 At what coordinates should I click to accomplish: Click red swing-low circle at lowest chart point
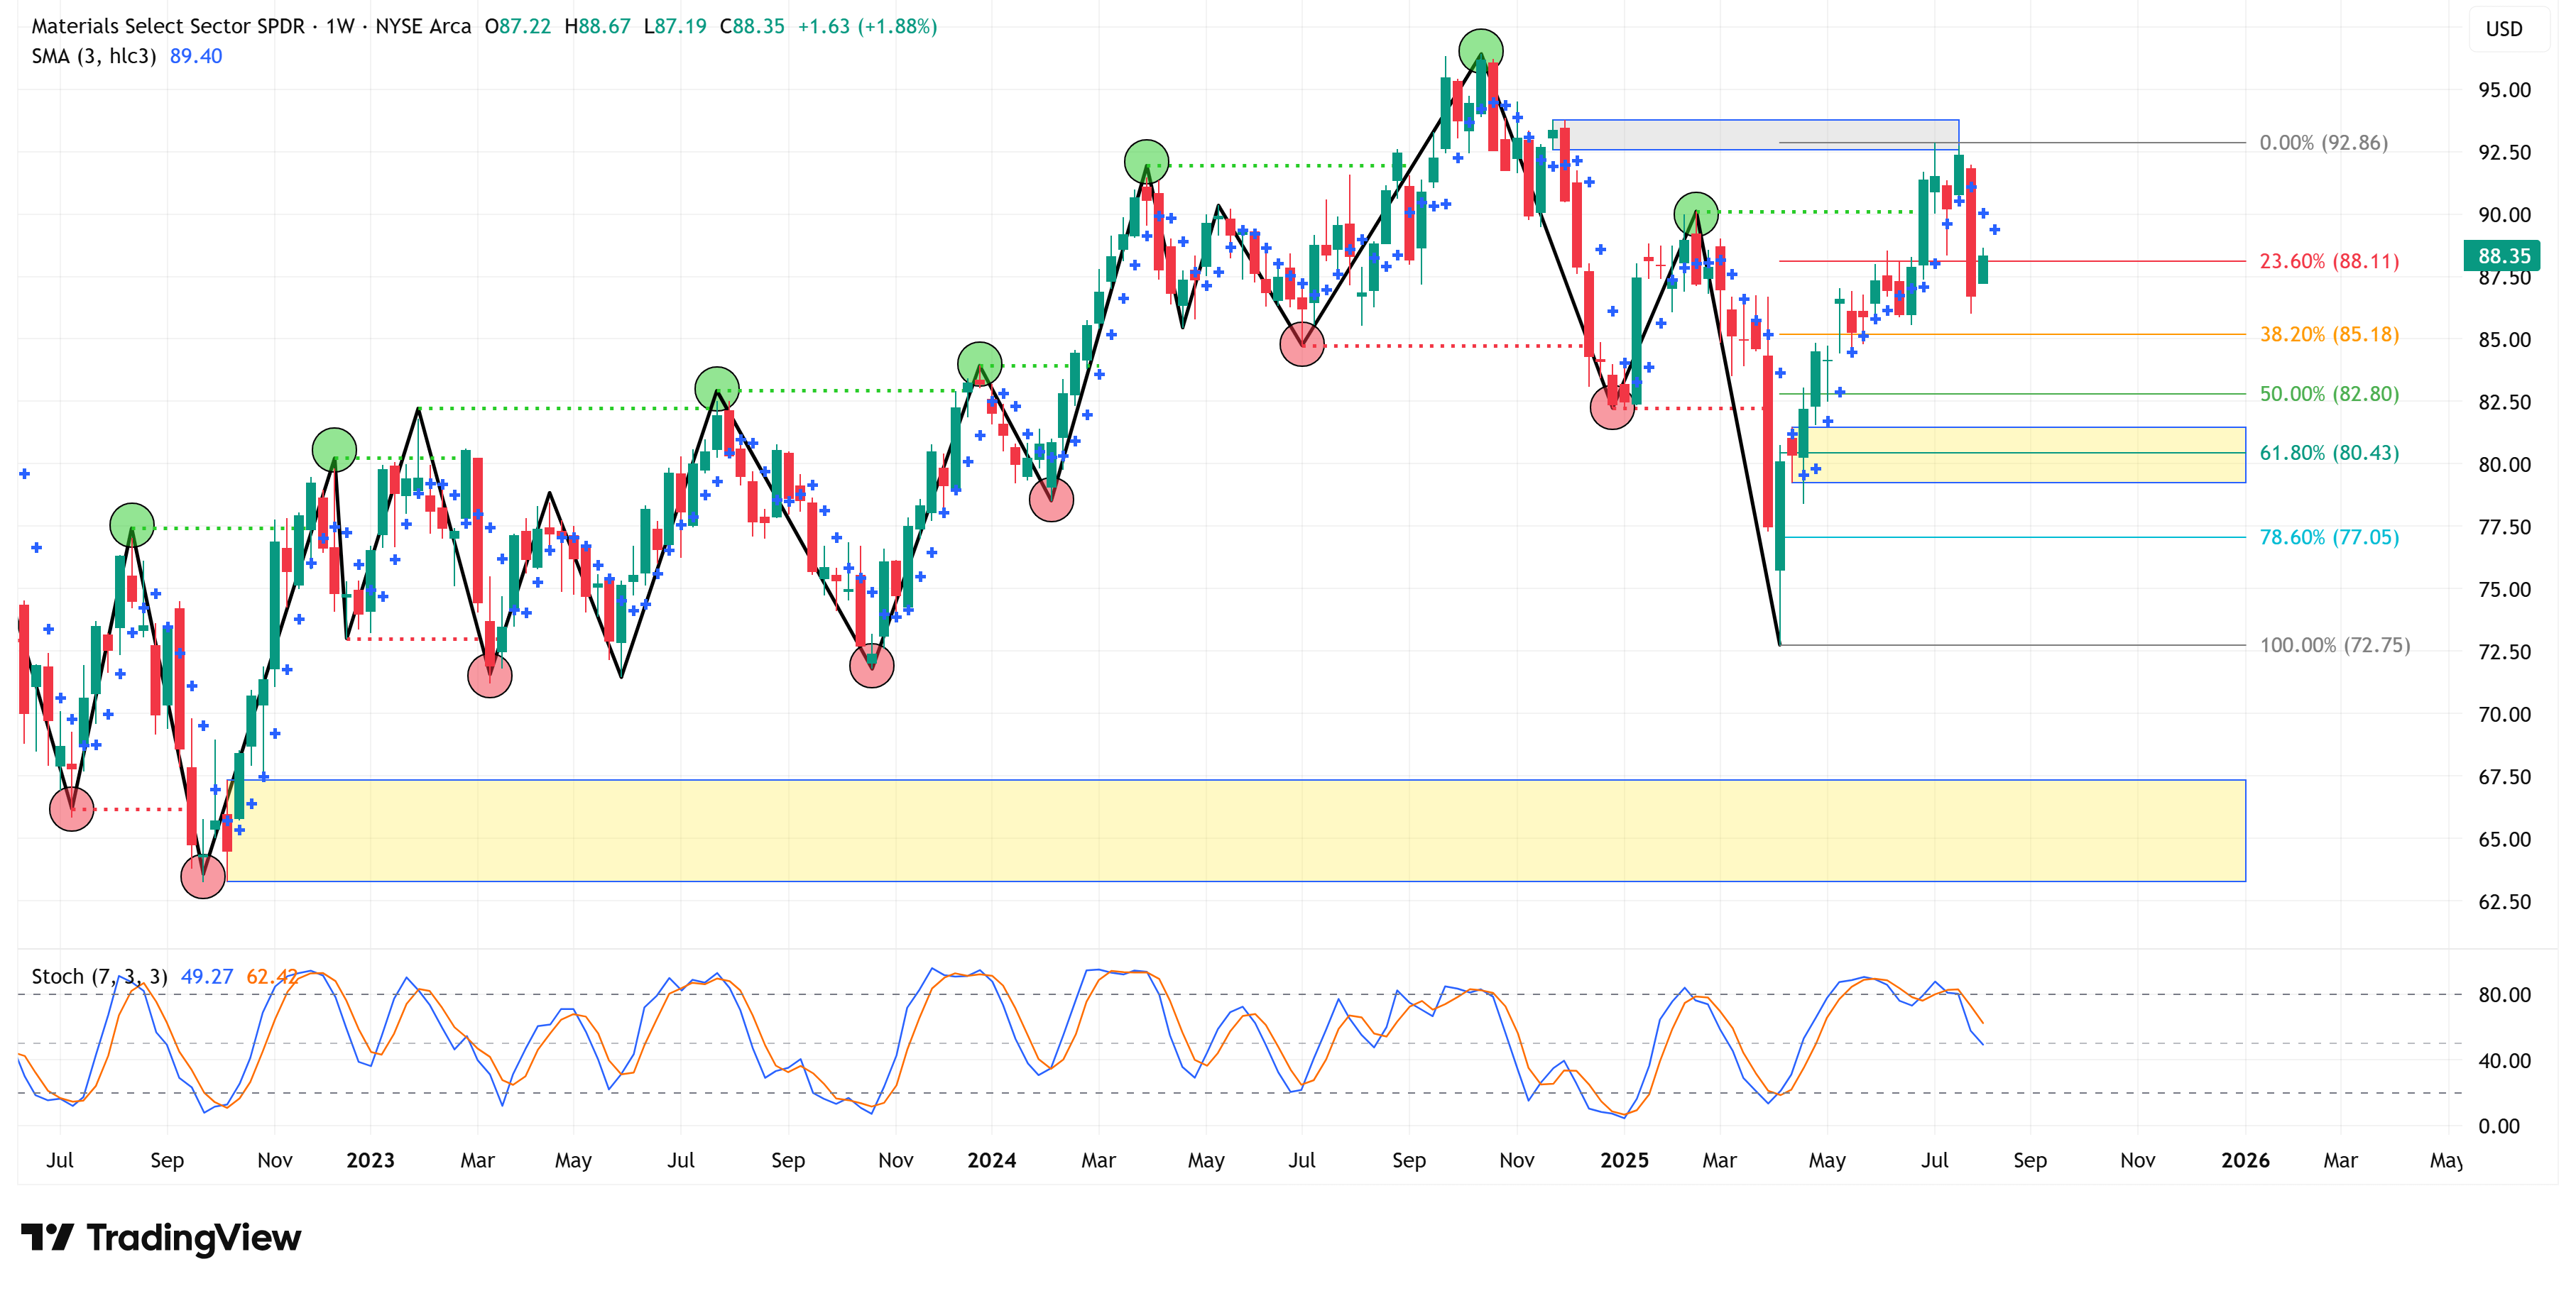click(203, 877)
